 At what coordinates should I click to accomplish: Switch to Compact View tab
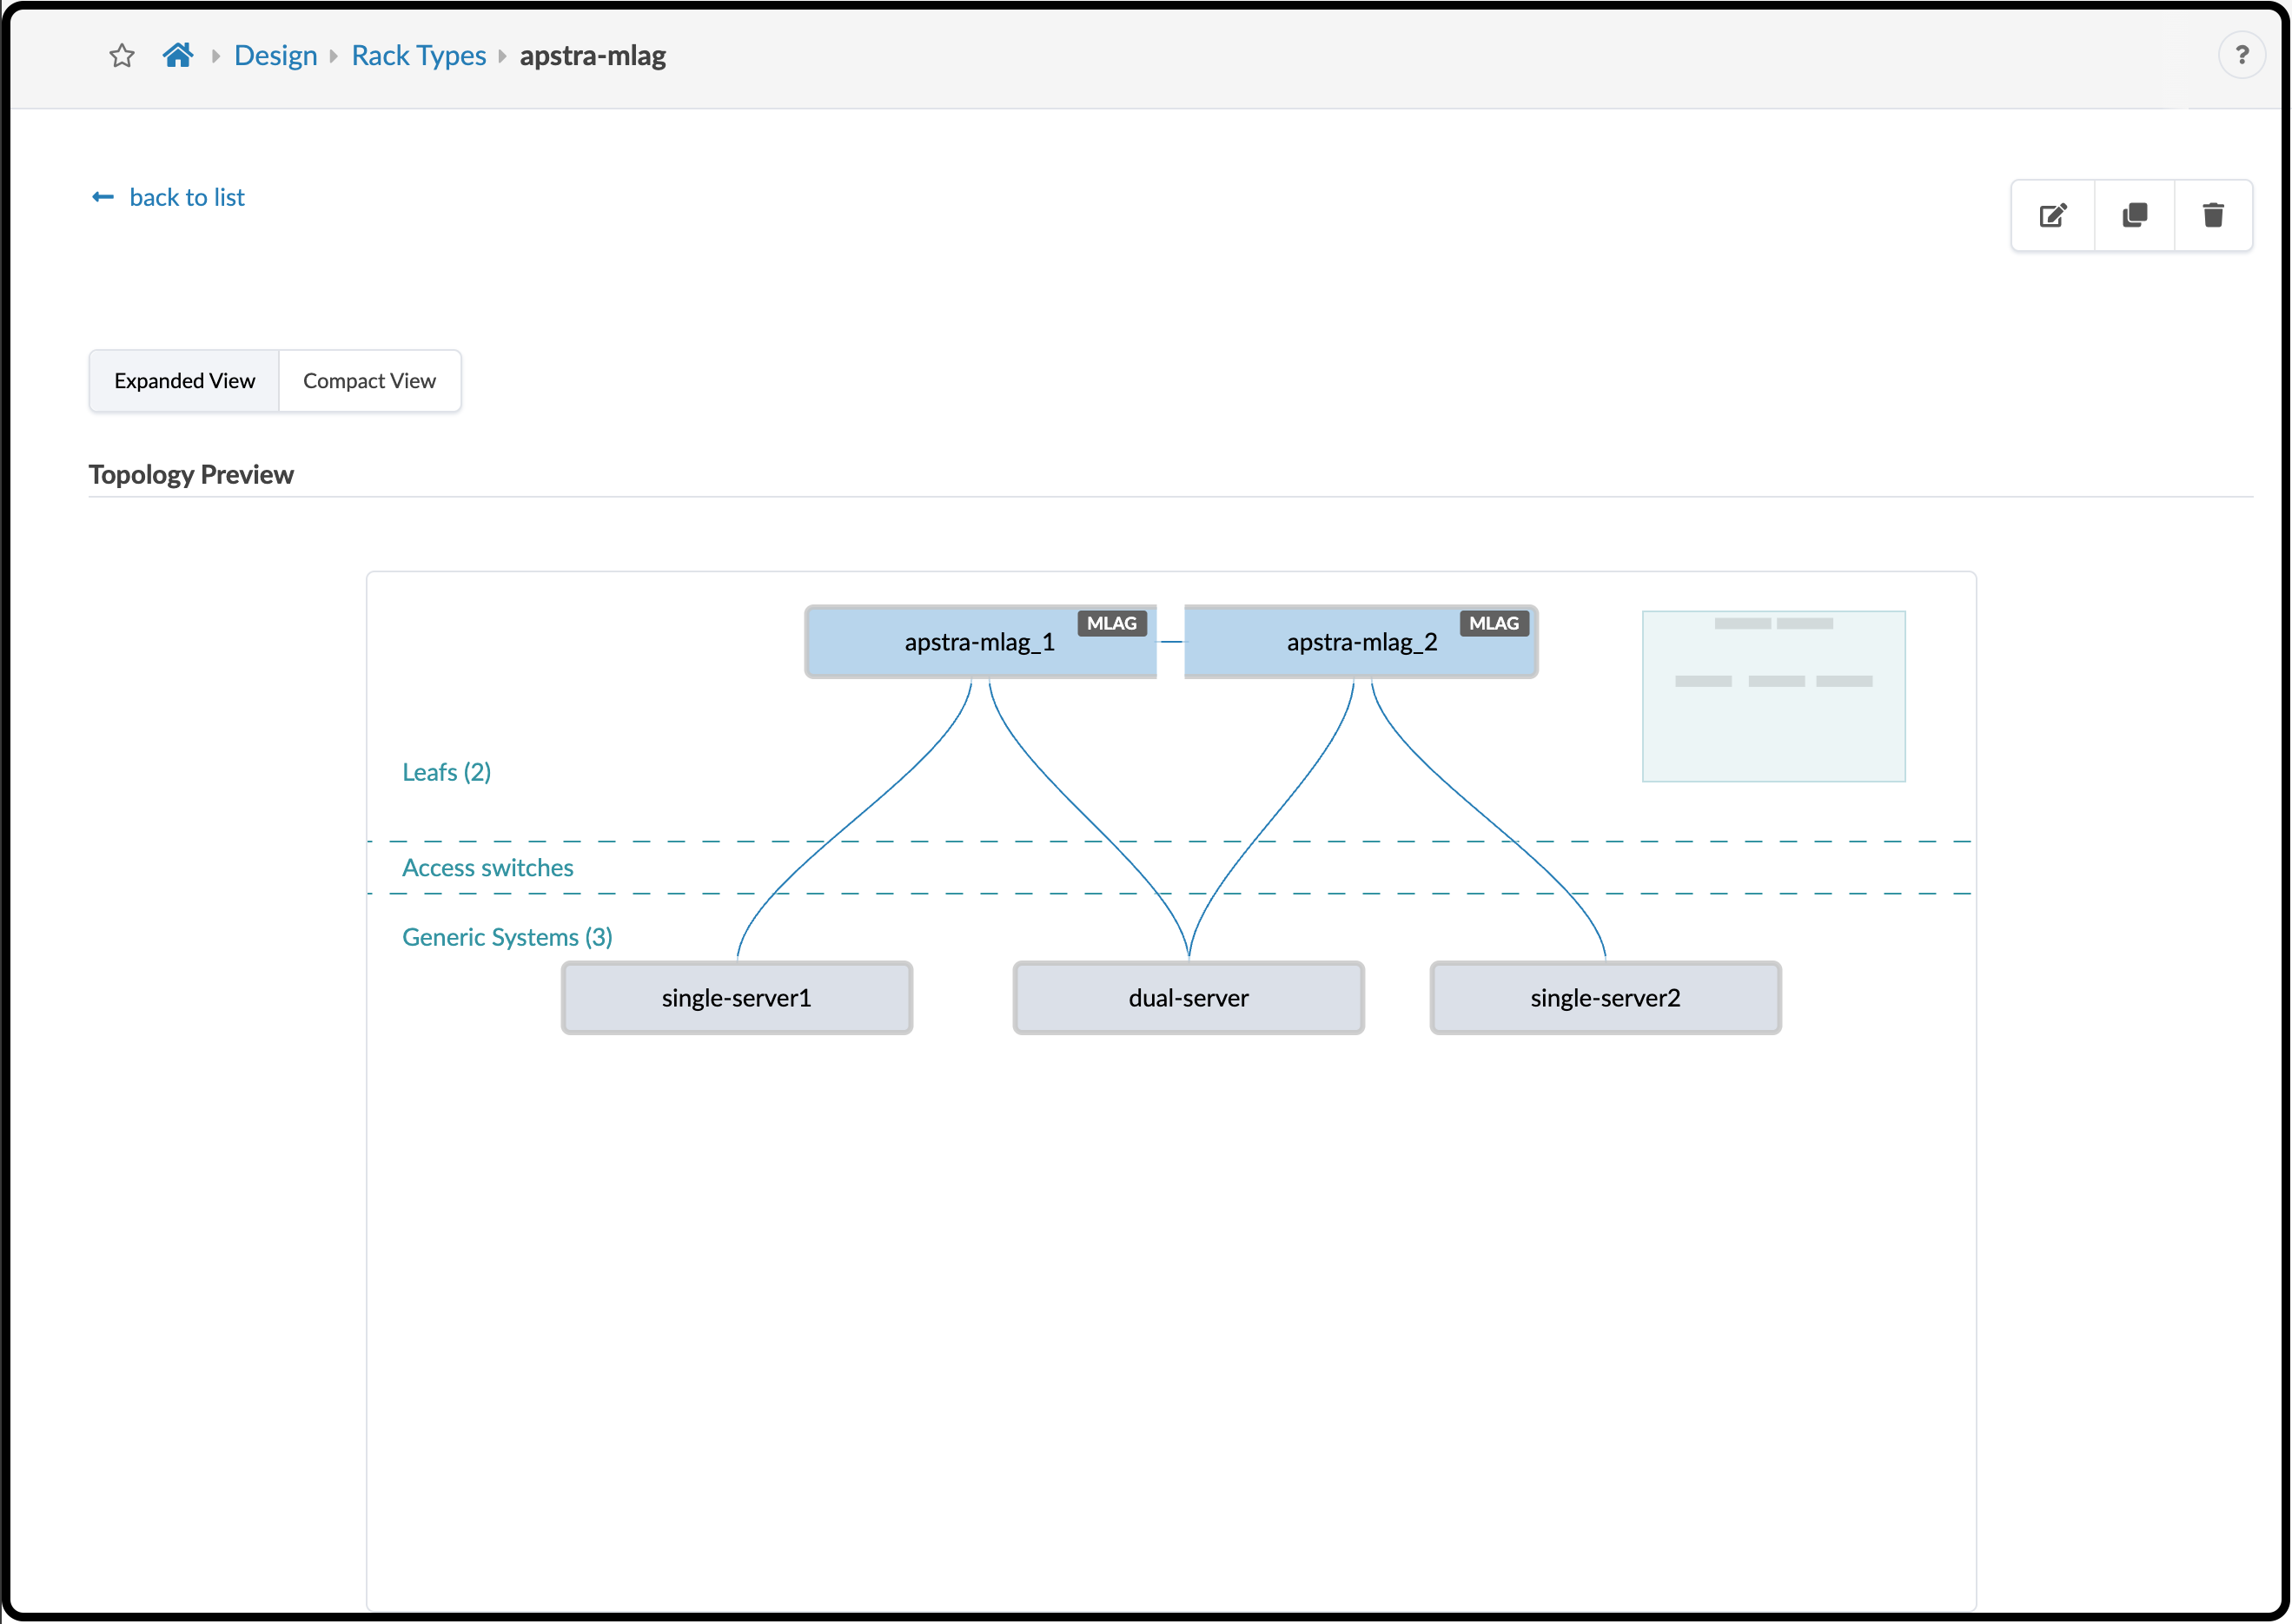point(369,381)
